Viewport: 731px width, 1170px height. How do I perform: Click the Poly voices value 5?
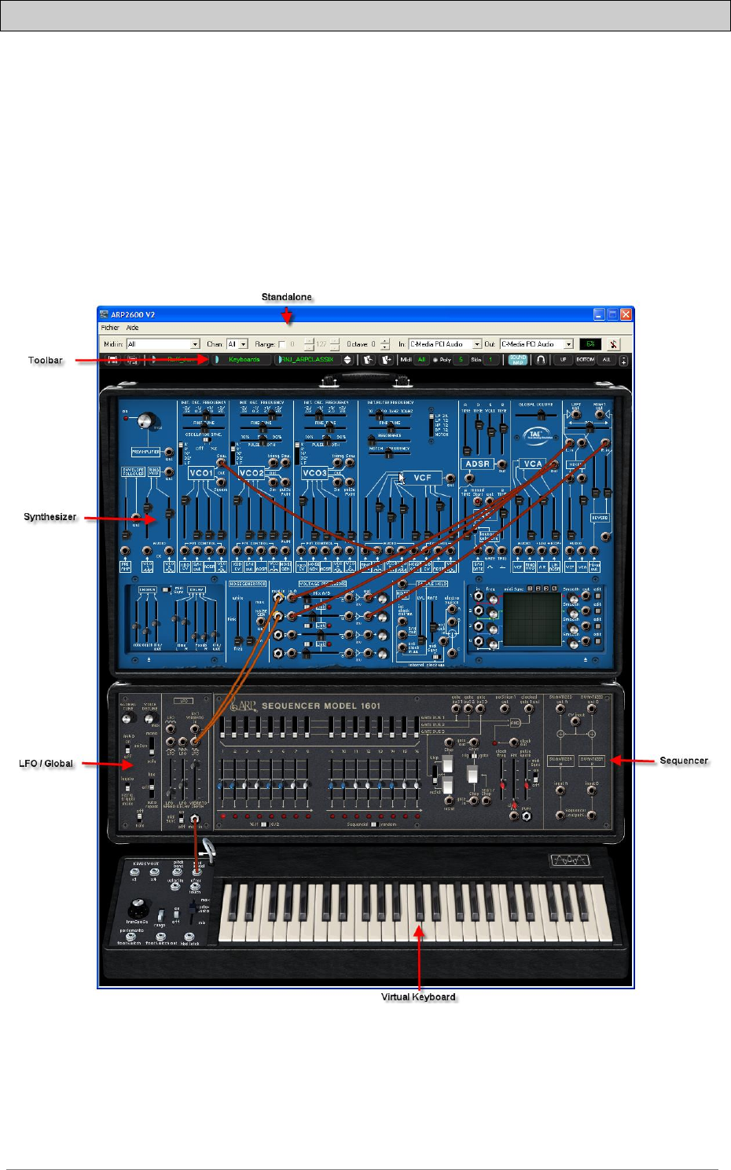click(x=461, y=360)
